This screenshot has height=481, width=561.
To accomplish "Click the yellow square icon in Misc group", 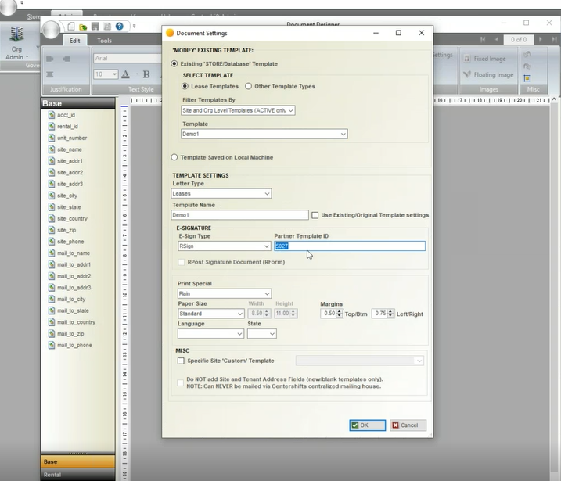I will point(527,78).
